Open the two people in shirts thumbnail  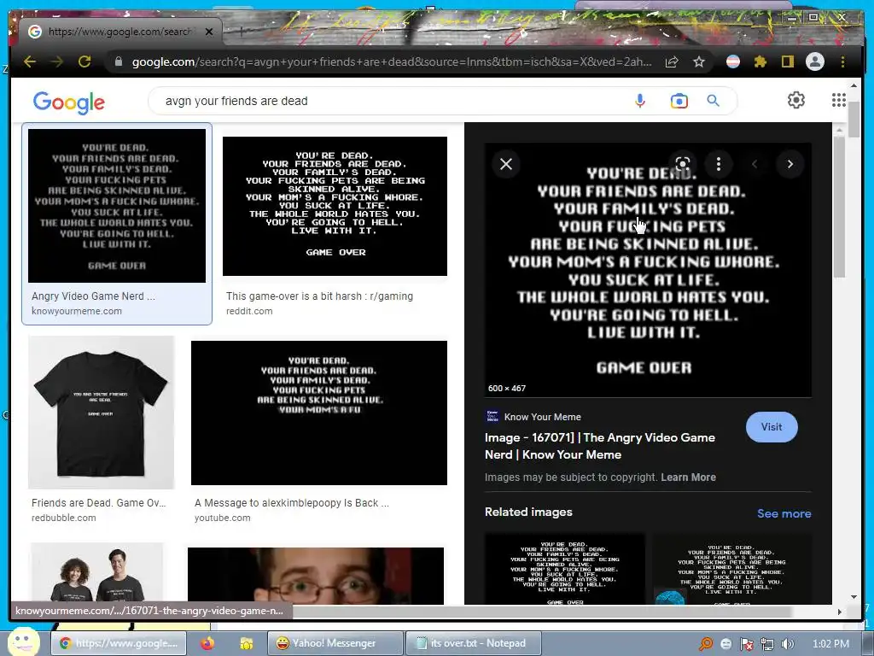click(x=97, y=573)
